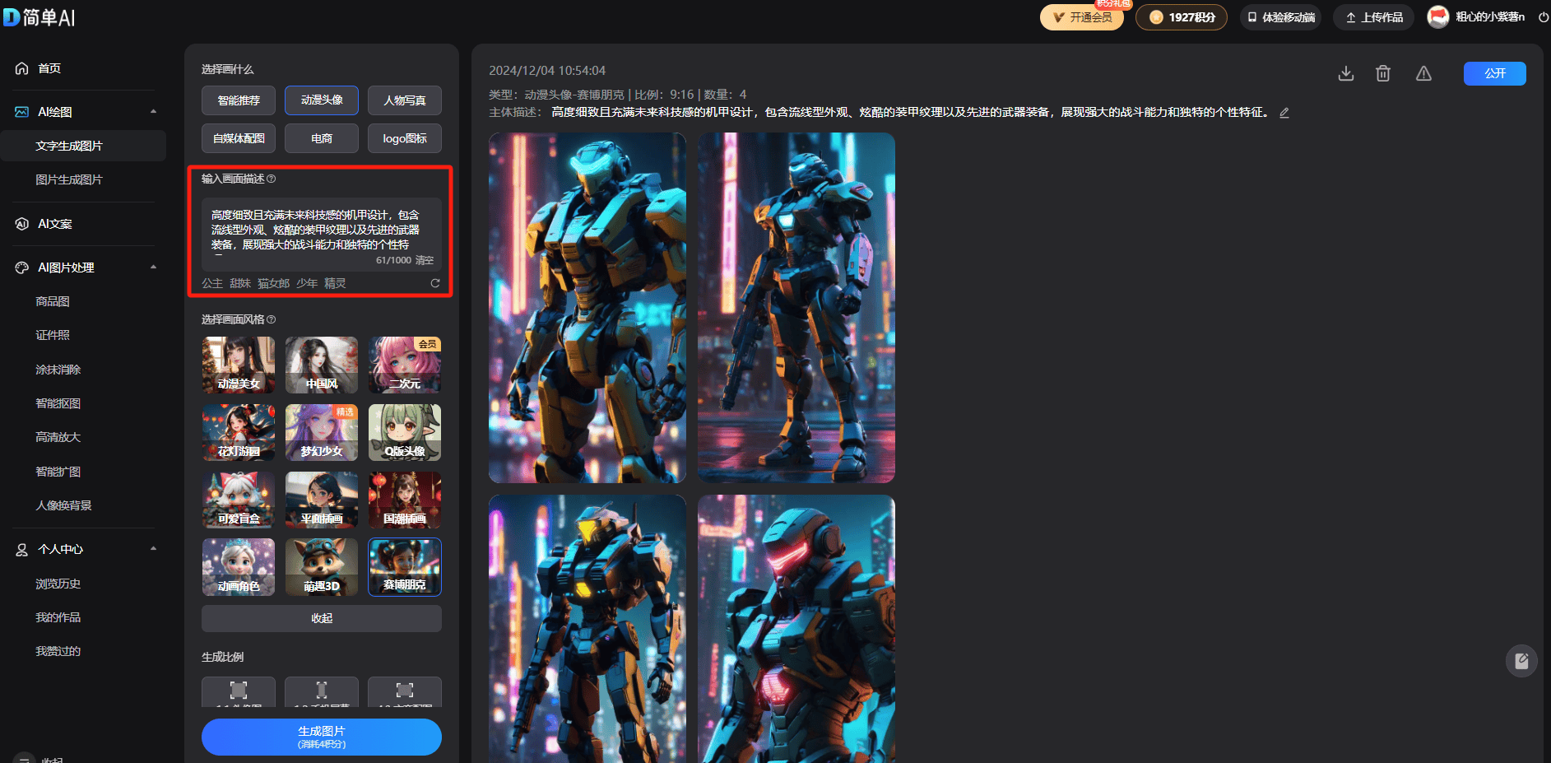The image size is (1551, 763).
Task: Select the 人物写真 category option
Action: tap(405, 100)
